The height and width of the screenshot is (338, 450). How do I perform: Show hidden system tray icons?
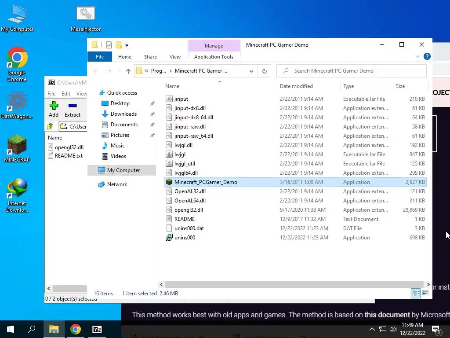pos(372,329)
